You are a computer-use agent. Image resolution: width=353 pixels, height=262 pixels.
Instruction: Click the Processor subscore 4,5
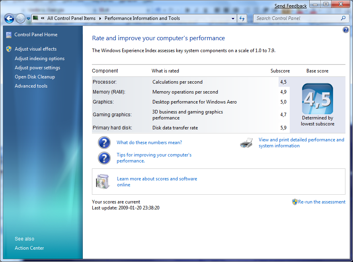[283, 82]
